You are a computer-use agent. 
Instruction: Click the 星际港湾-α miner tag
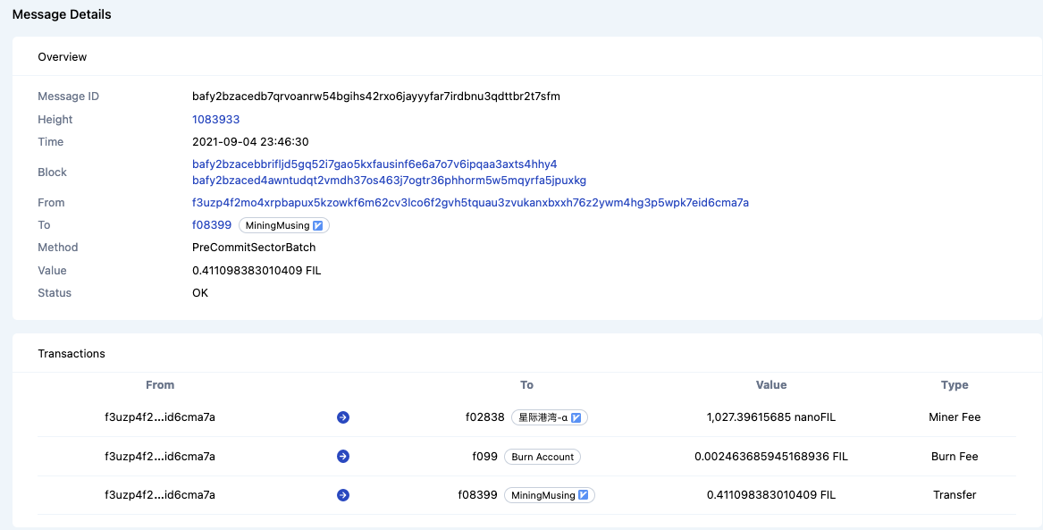pos(550,417)
